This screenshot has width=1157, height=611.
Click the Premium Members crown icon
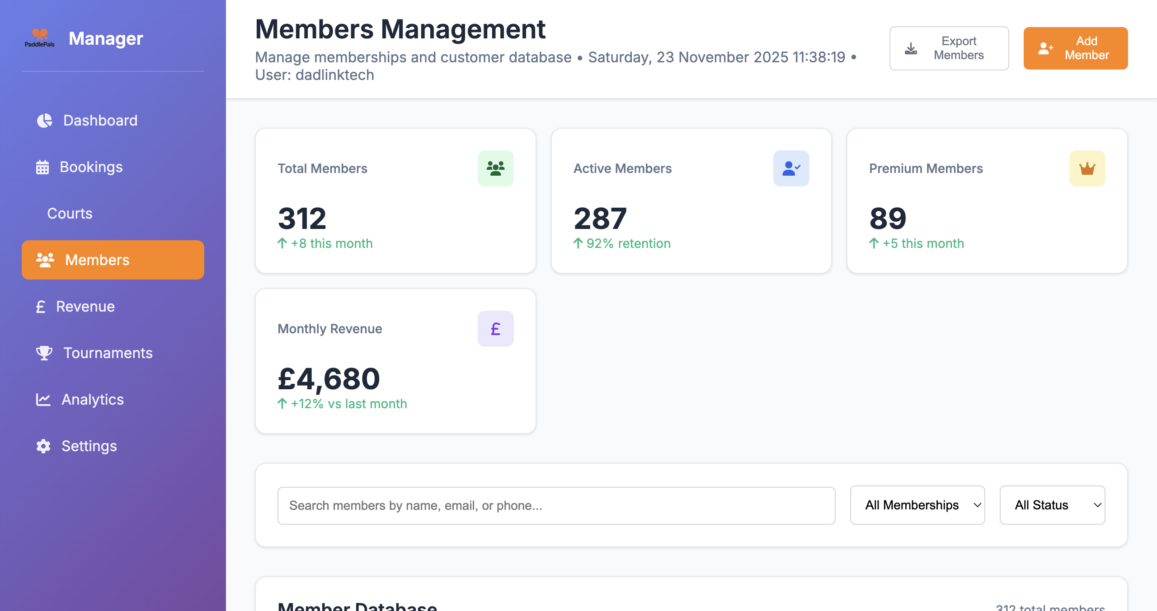[1087, 168]
